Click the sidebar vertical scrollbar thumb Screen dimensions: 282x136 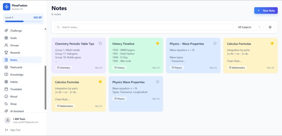pos(45,88)
